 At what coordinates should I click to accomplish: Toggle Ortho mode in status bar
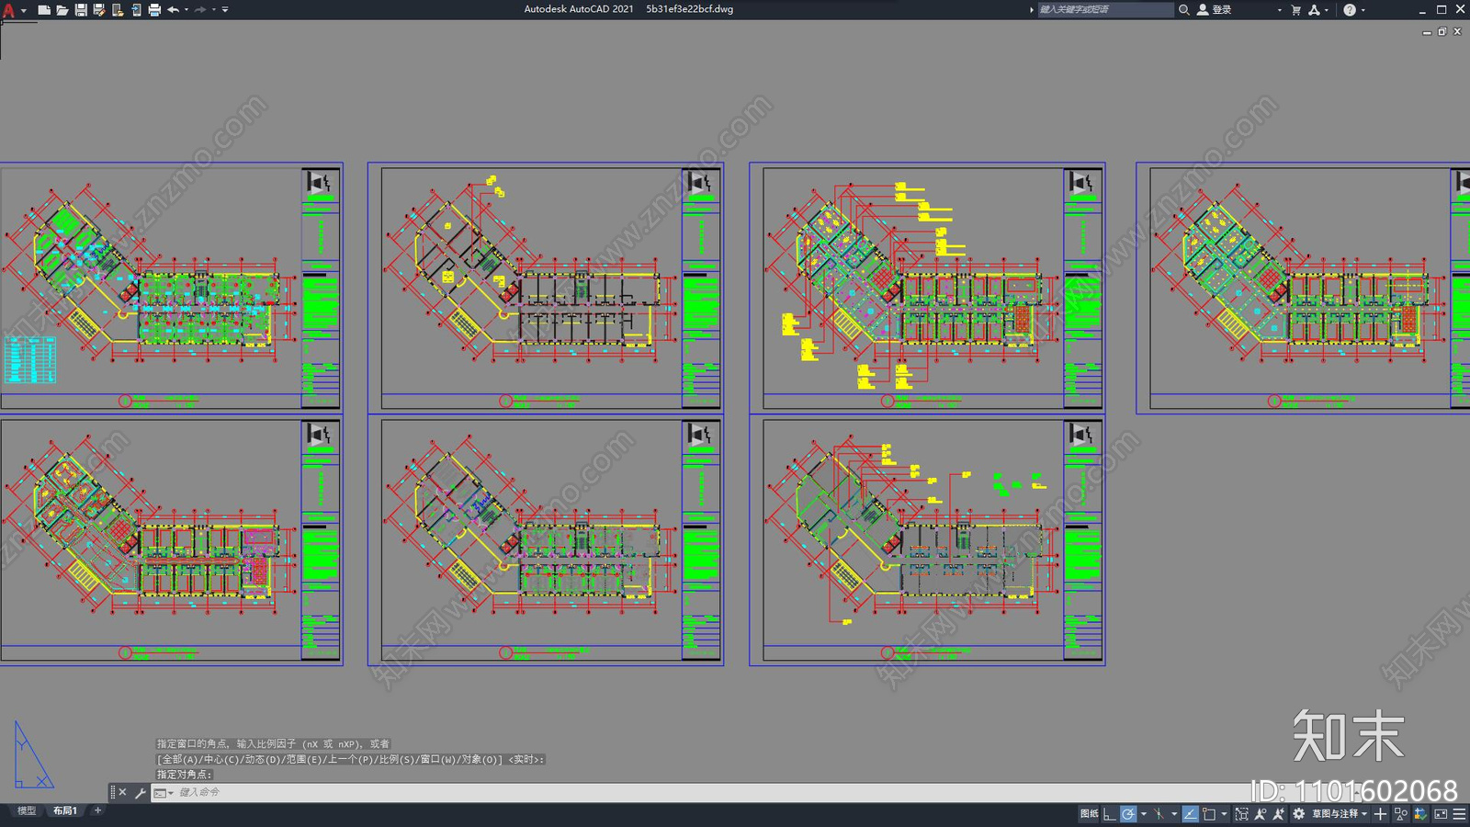[1109, 814]
